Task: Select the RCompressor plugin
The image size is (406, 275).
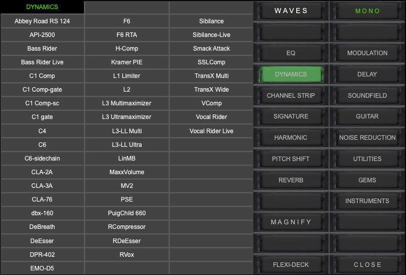Action: click(x=127, y=227)
